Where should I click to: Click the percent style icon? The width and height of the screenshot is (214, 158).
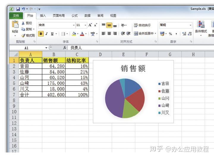point(170,34)
